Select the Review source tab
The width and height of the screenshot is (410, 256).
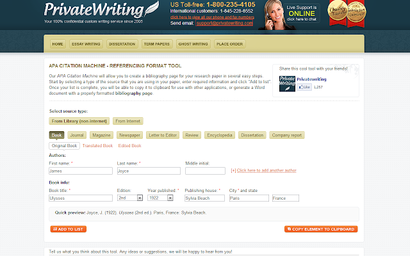tap(192, 135)
